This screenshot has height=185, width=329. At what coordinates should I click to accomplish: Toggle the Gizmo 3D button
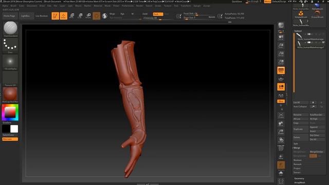click(97, 16)
